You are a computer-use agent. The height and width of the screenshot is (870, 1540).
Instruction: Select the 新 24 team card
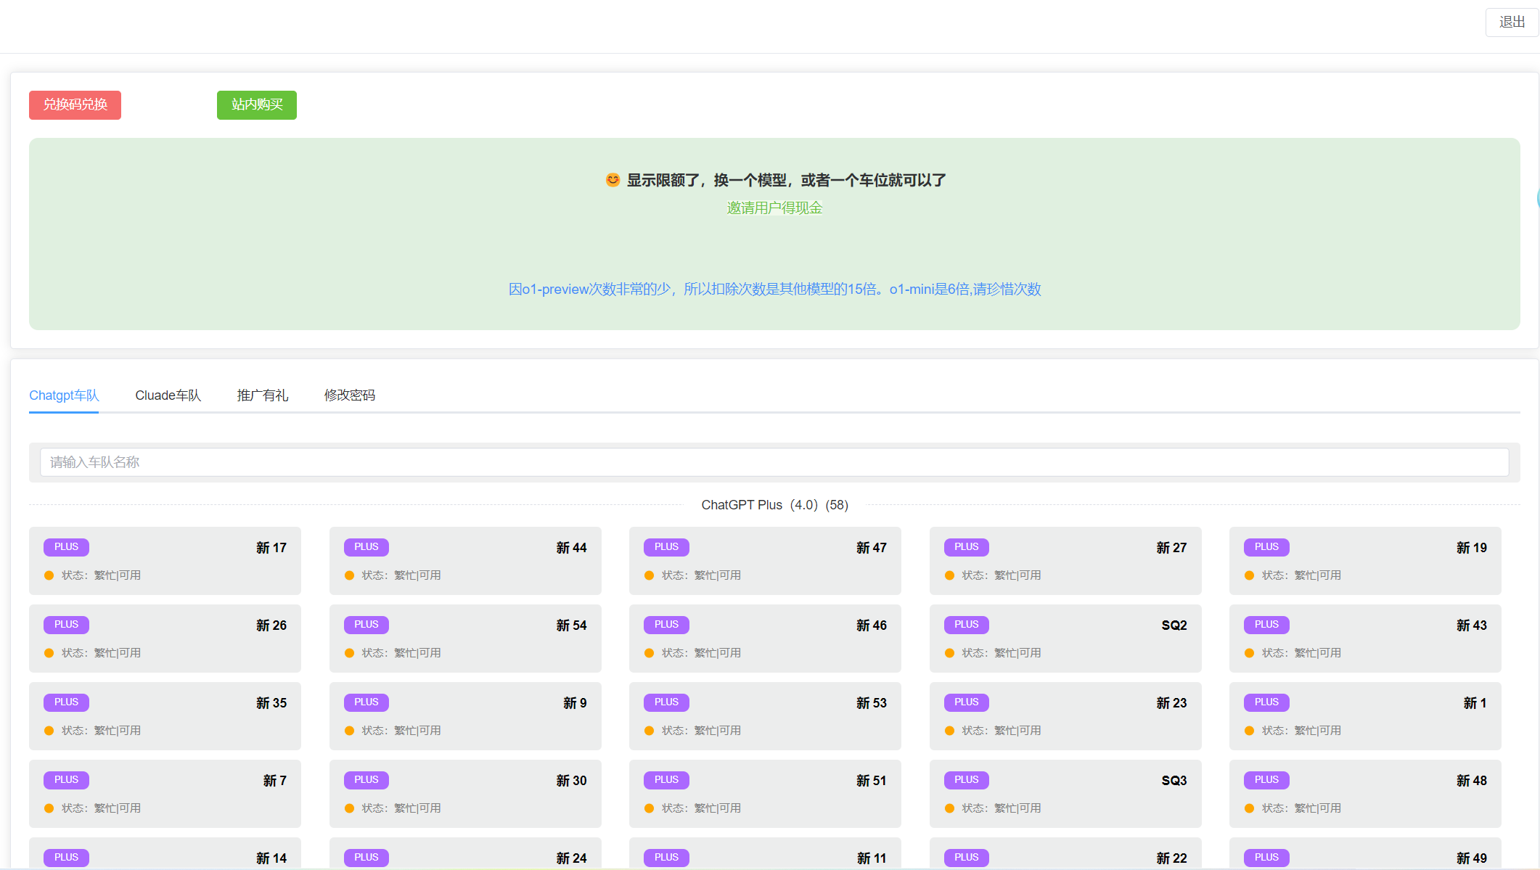click(x=465, y=853)
